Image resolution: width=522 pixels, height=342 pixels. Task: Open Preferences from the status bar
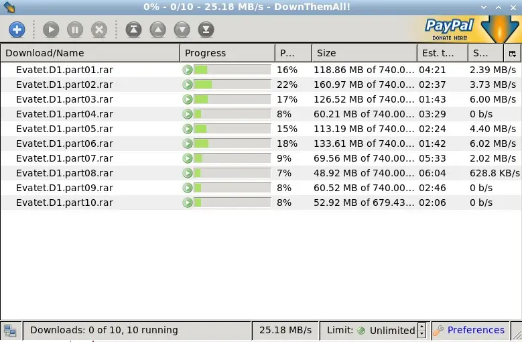[476, 330]
